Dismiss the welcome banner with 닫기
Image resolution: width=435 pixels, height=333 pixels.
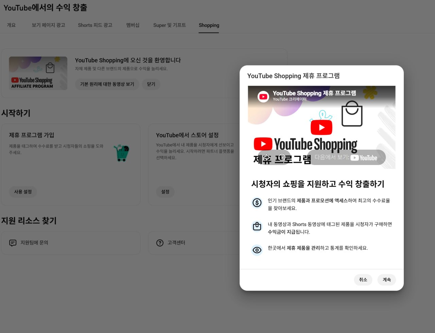tap(151, 84)
